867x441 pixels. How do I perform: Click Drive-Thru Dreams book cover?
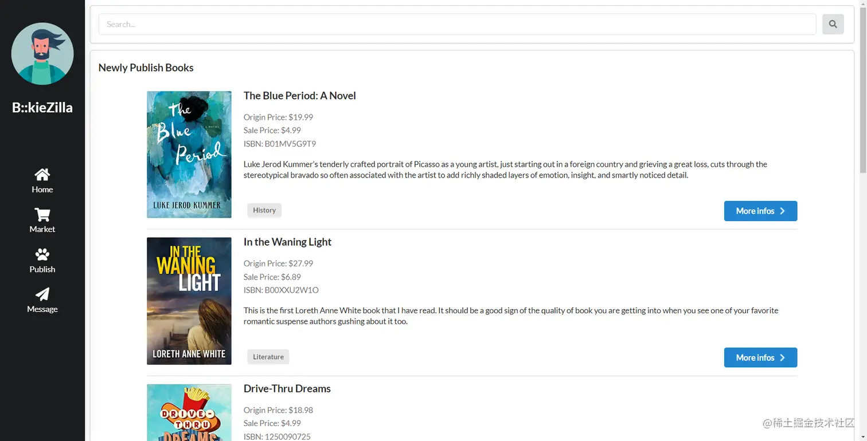point(189,412)
